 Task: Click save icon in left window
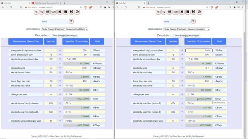pyautogui.click(x=65, y=12)
